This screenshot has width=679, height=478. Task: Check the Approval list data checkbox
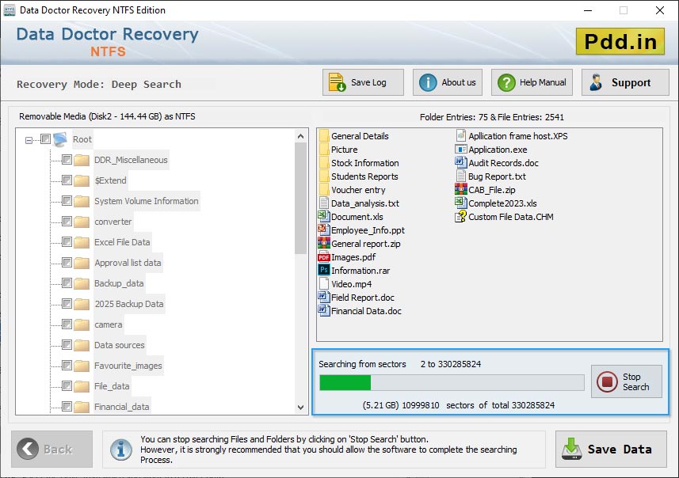(67, 263)
